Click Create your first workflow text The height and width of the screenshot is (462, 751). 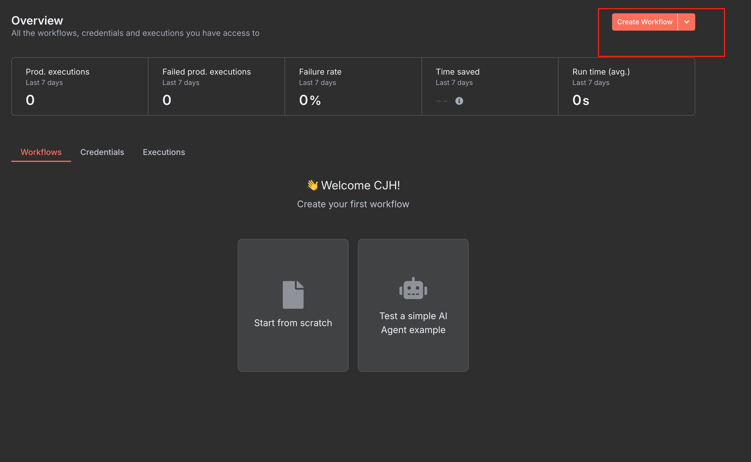(353, 204)
